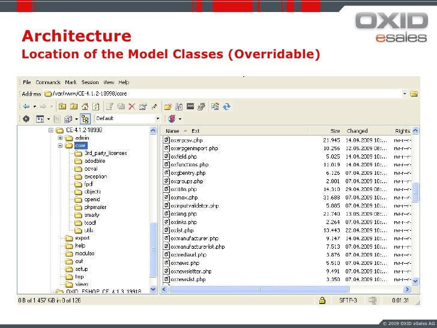Click the horizontal scrollbar right arrow

click(x=407, y=289)
